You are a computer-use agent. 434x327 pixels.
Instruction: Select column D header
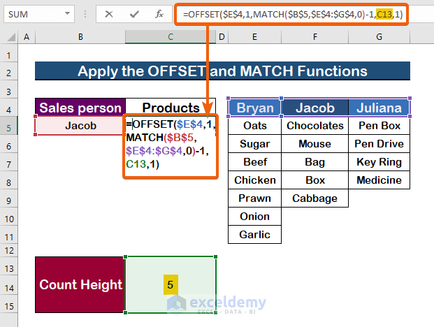pyautogui.click(x=222, y=37)
